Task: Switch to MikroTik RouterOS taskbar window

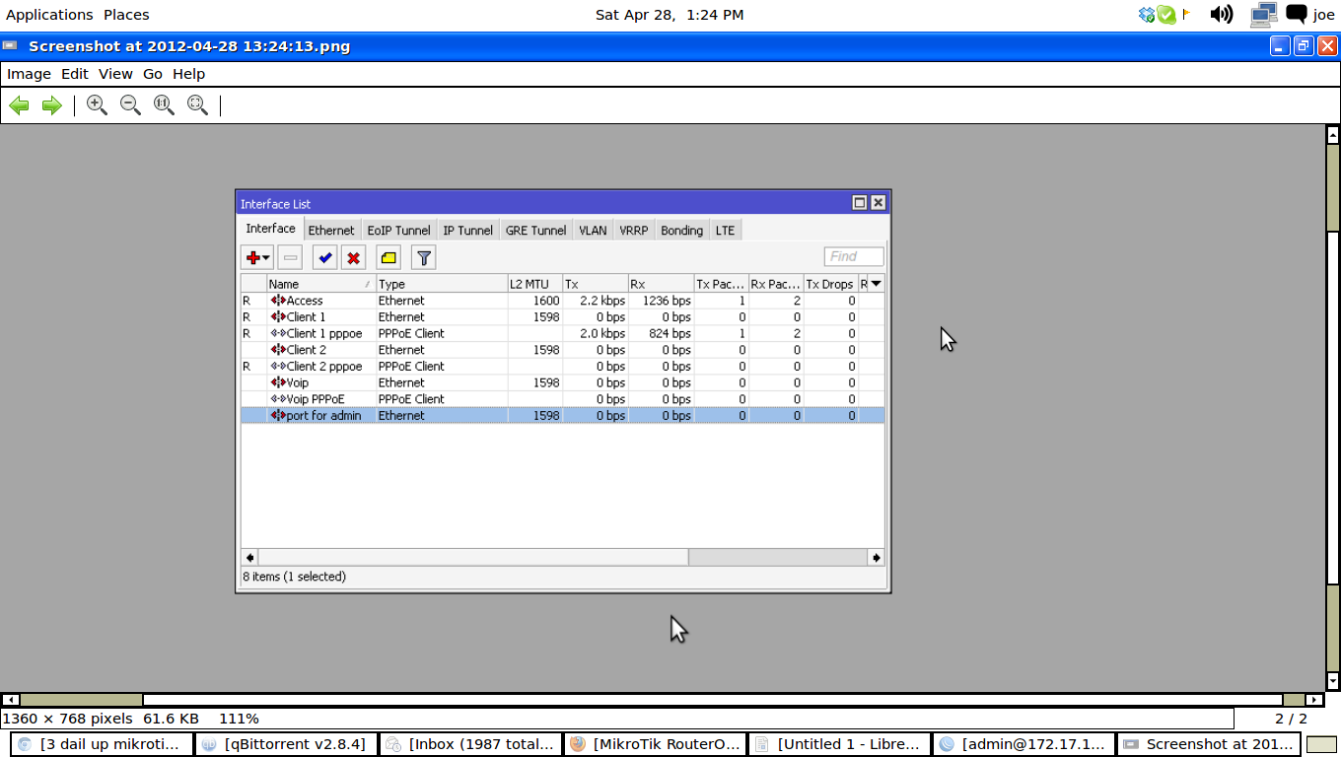Action: 655,744
